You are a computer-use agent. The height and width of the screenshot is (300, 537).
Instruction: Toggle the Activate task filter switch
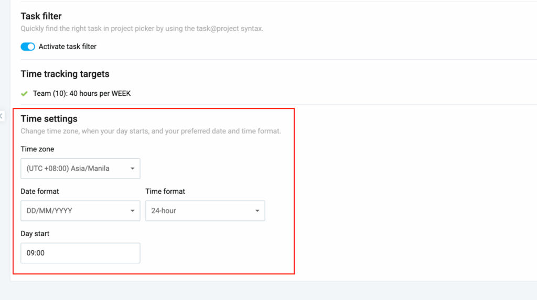[28, 47]
